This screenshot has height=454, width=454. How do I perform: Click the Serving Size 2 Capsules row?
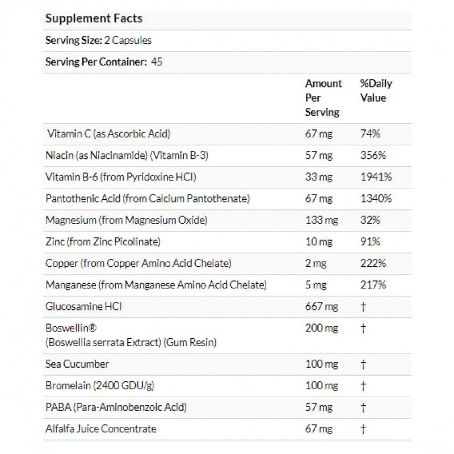[x=98, y=40]
